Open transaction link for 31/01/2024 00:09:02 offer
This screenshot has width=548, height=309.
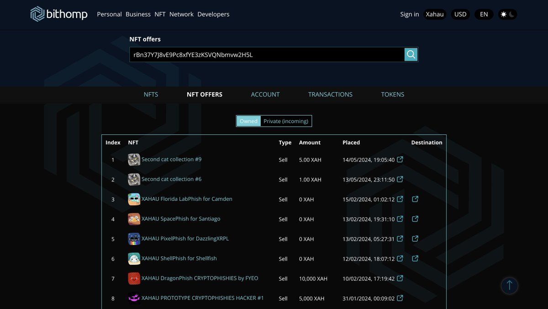click(400, 298)
